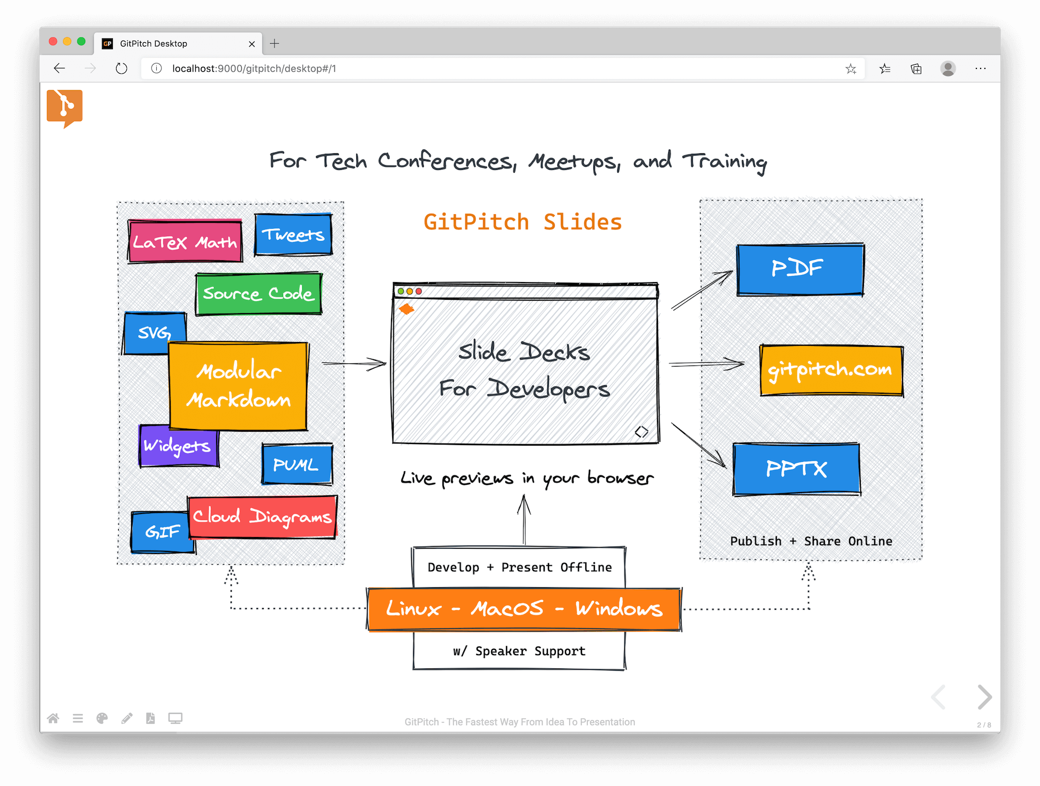Click the Cloud Diagrams box

[x=262, y=517]
